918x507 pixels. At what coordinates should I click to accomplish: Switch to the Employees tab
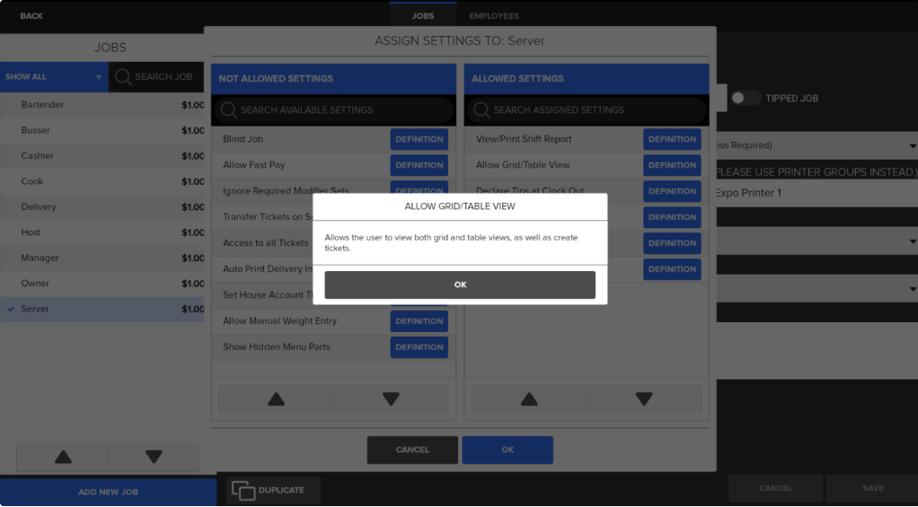pyautogui.click(x=493, y=16)
